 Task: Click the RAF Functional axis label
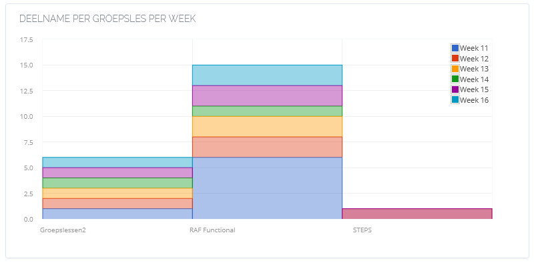212,230
